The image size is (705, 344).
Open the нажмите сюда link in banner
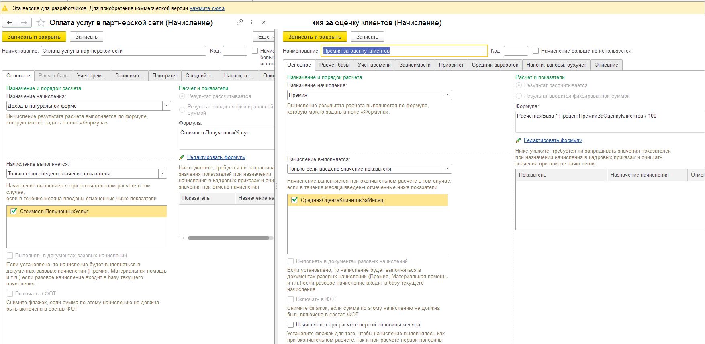[x=207, y=8]
